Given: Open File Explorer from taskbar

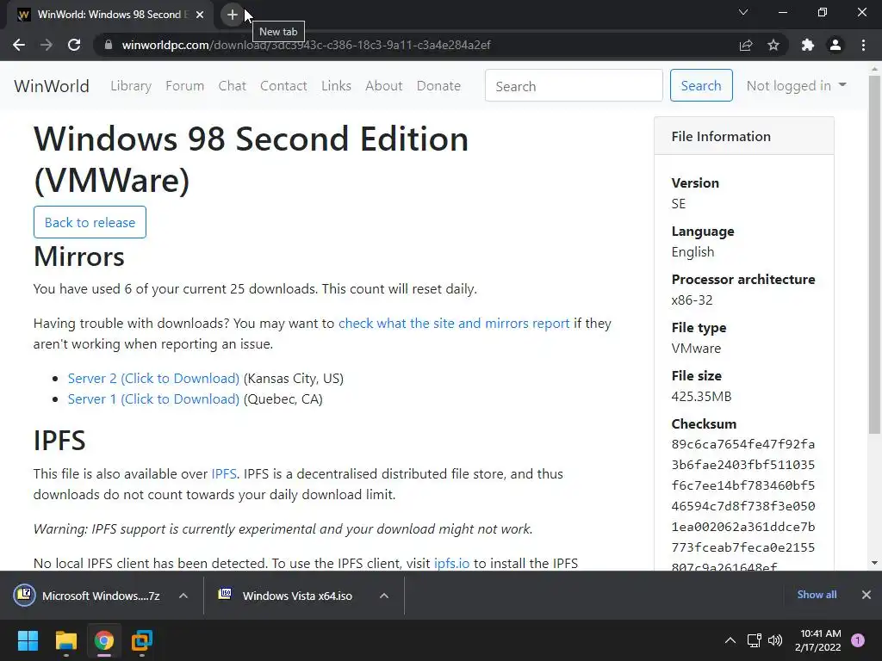Looking at the screenshot, I should coord(65,640).
